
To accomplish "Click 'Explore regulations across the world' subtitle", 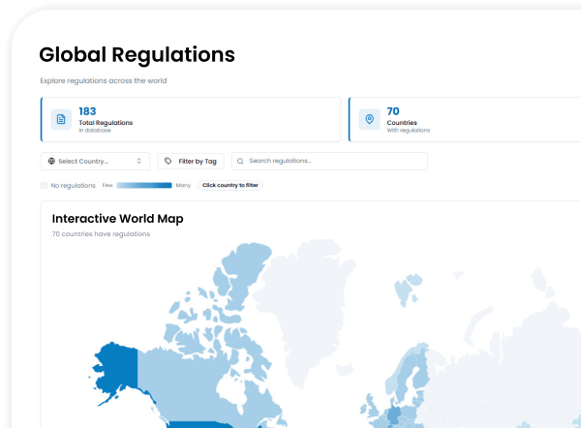I will (104, 80).
